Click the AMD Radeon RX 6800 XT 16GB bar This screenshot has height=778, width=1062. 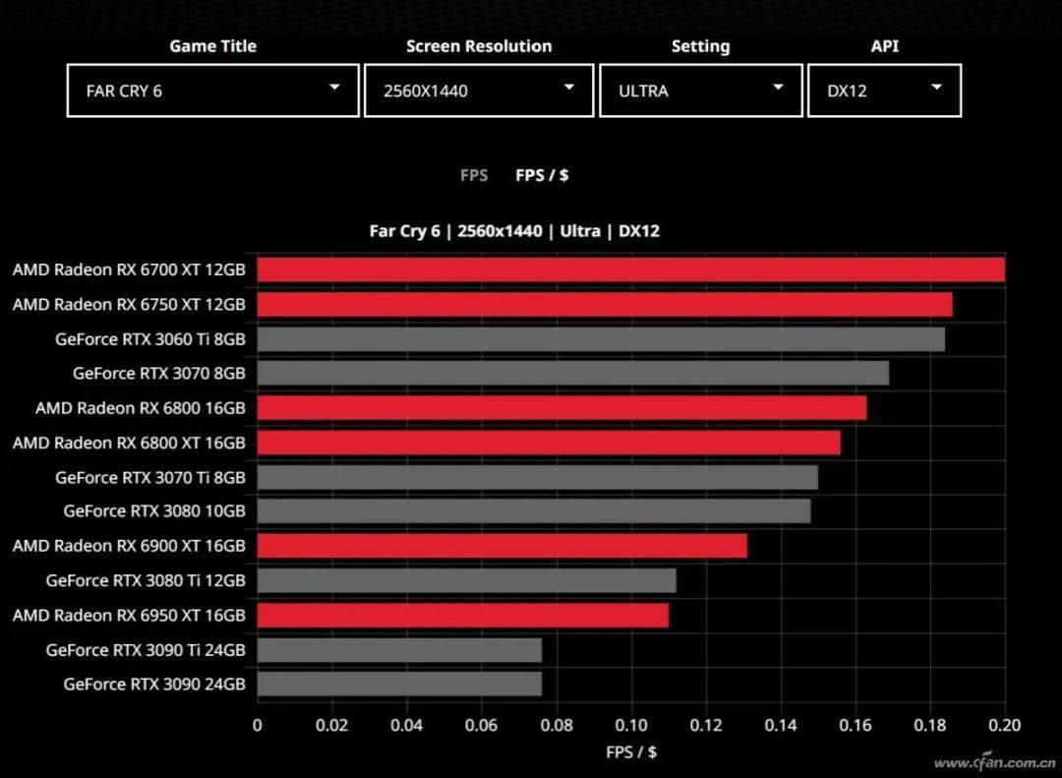pos(549,443)
